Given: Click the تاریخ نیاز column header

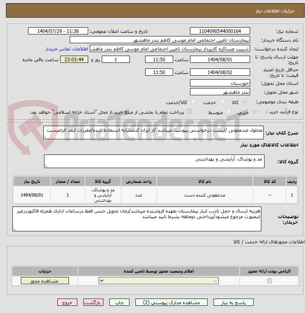Looking at the screenshot, I should 32,181.
